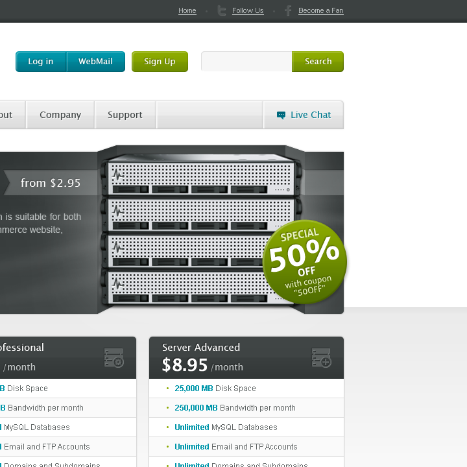Click the Server Advanced plan server icon
Viewport: 467px width, 467px height.
pyautogui.click(x=321, y=357)
